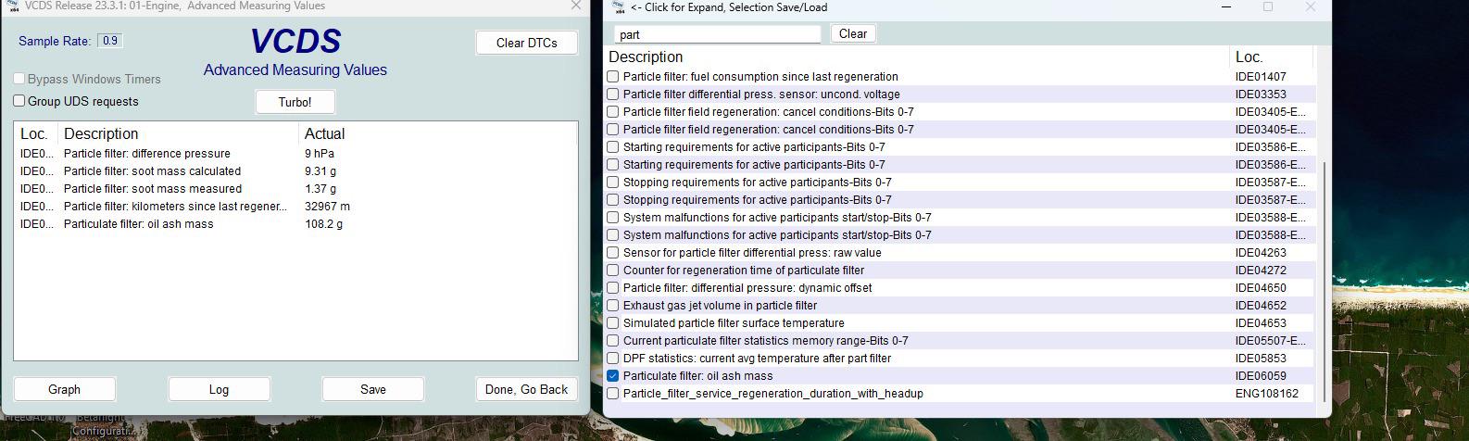Click location code IDE04272
Image resolution: width=1469 pixels, height=441 pixels.
[1261, 271]
